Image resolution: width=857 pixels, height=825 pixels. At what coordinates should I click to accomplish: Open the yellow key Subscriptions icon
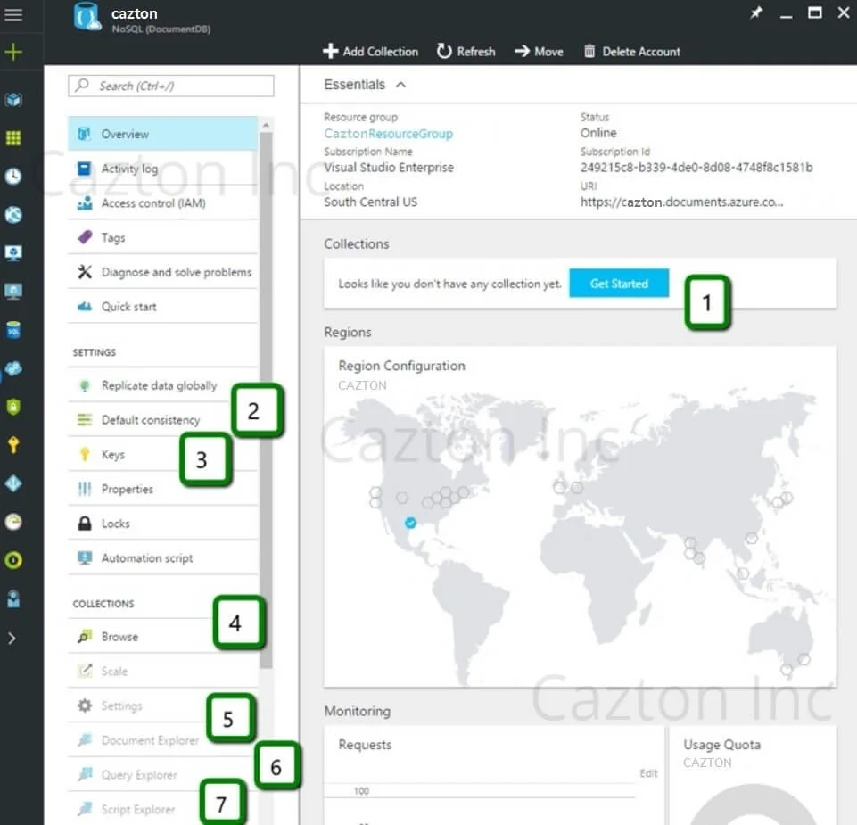coord(13,444)
